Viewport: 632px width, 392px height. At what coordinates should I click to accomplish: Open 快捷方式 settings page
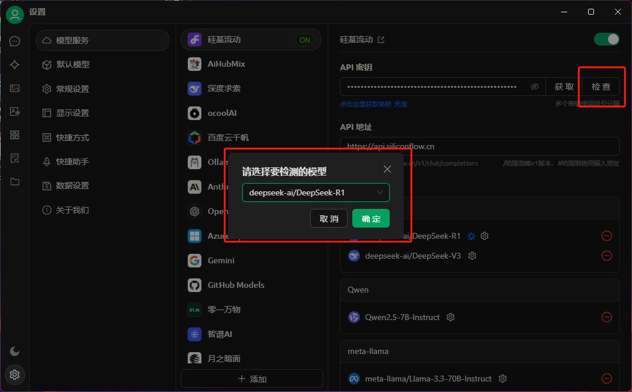pyautogui.click(x=103, y=137)
